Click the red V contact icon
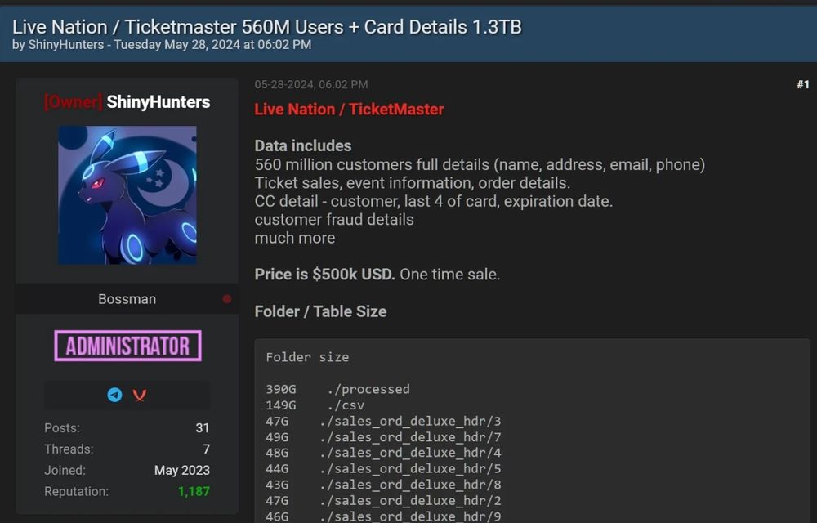 point(139,396)
